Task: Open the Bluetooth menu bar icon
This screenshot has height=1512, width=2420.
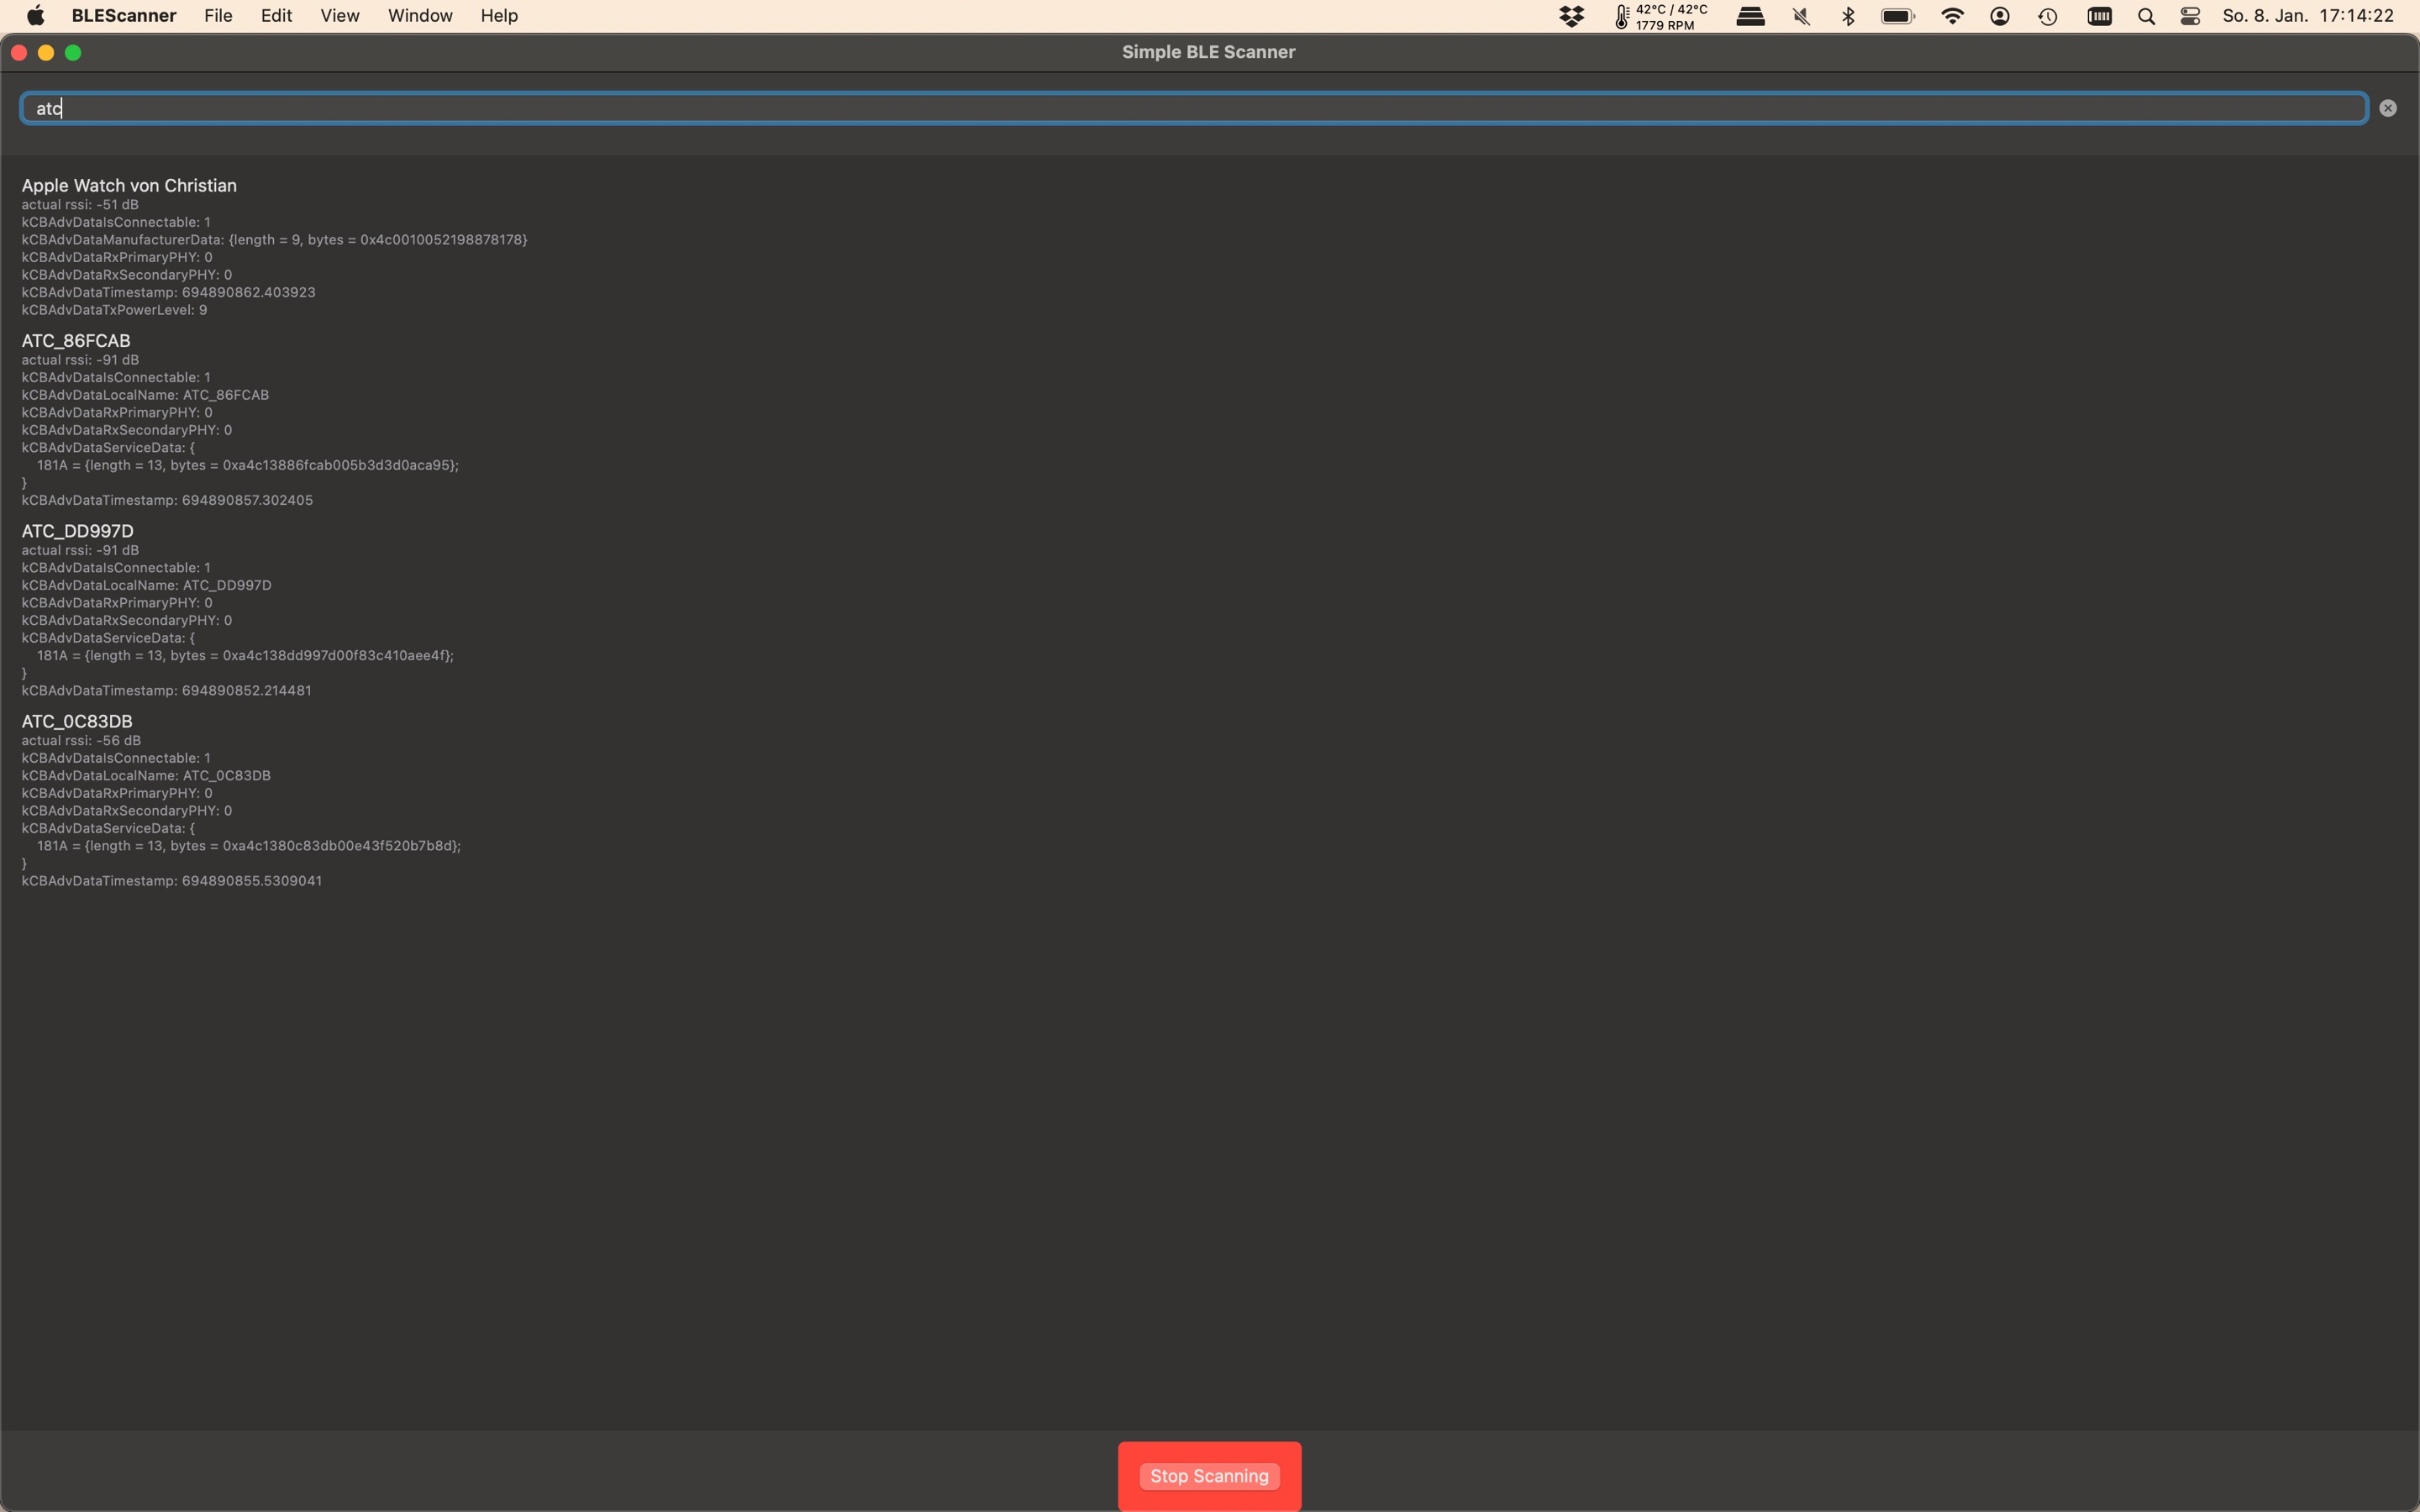Action: click(x=1848, y=16)
